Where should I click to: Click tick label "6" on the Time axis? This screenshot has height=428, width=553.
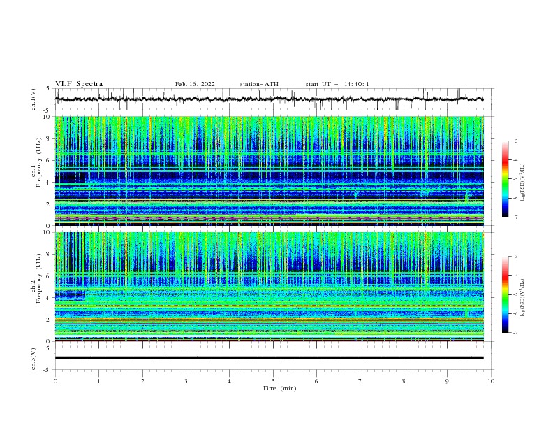point(316,381)
